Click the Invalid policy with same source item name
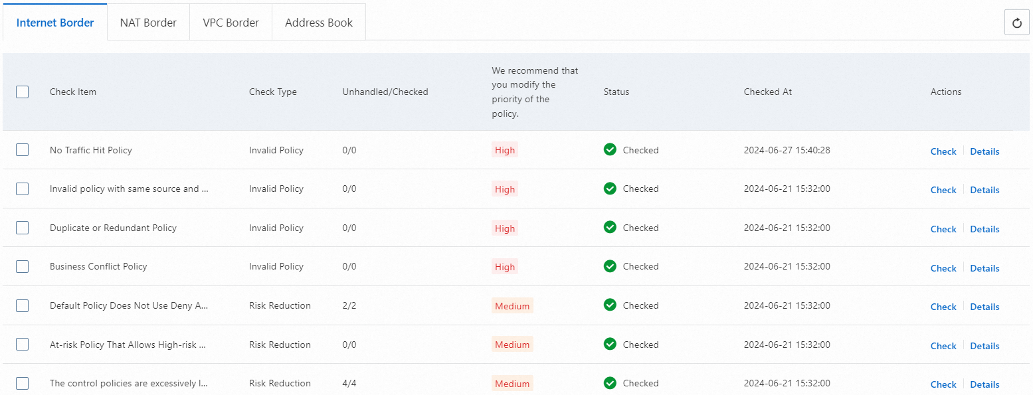Screen dimensions: 1033x395 point(129,189)
